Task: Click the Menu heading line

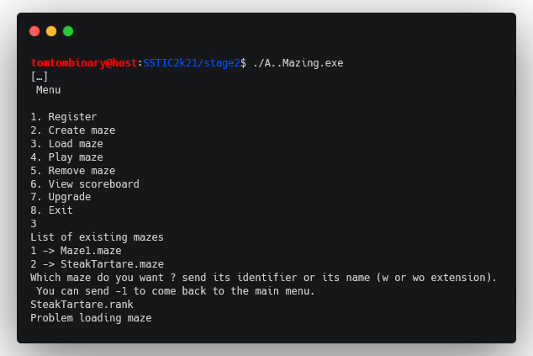Action: (x=48, y=90)
